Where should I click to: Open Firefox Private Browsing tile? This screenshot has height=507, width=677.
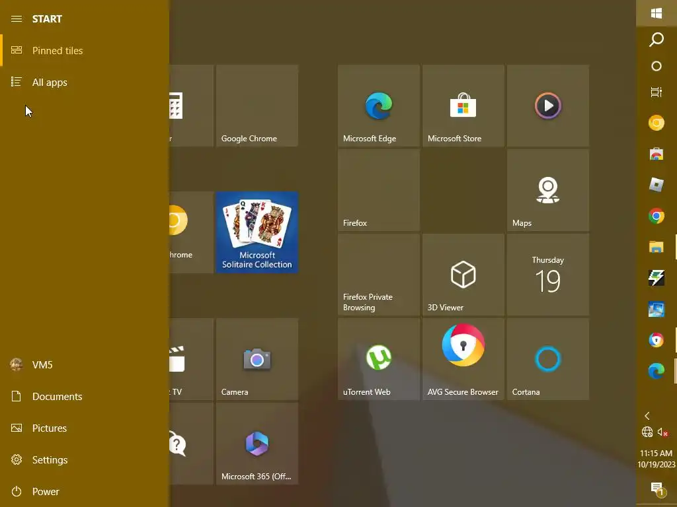379,275
